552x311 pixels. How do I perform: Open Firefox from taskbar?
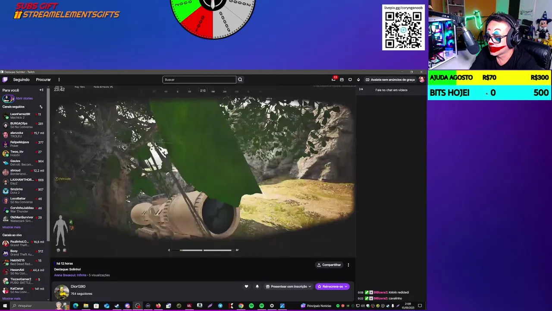[158, 306]
